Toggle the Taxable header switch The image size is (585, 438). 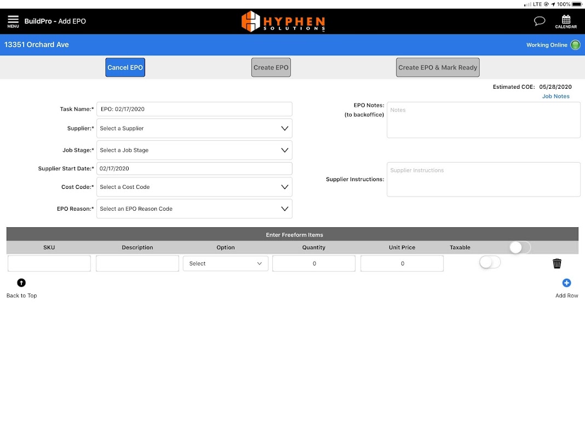click(x=520, y=247)
